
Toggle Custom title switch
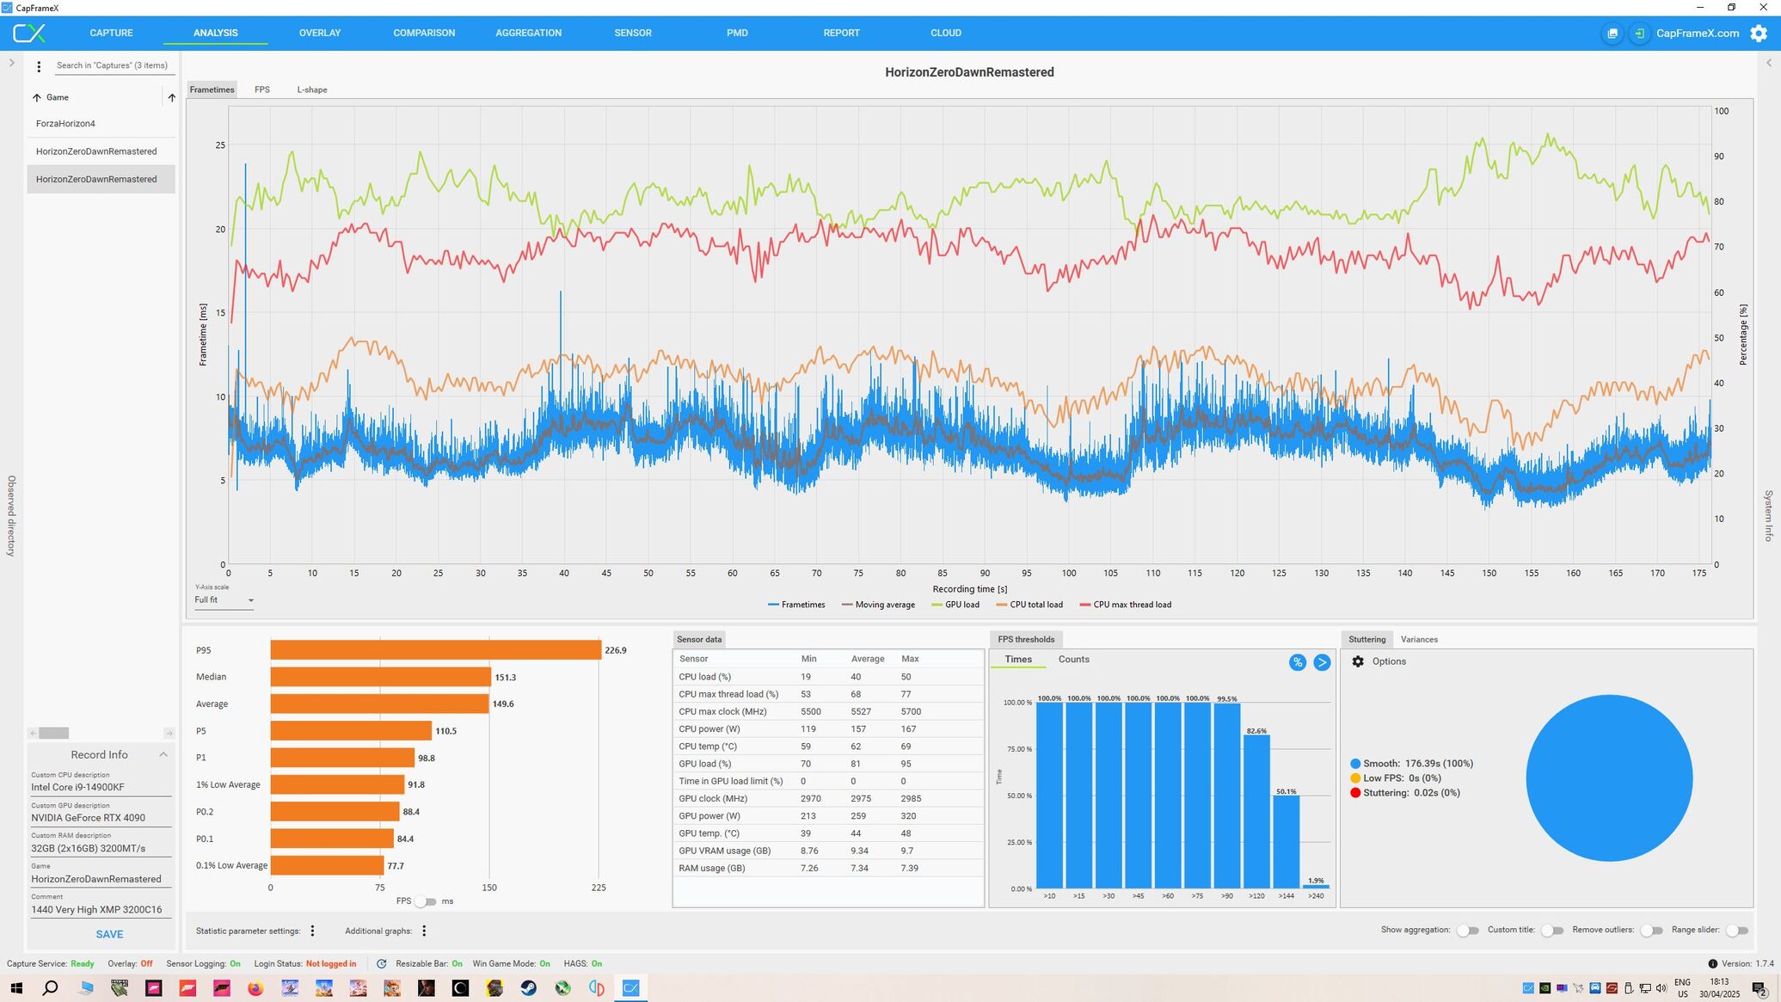(1552, 931)
